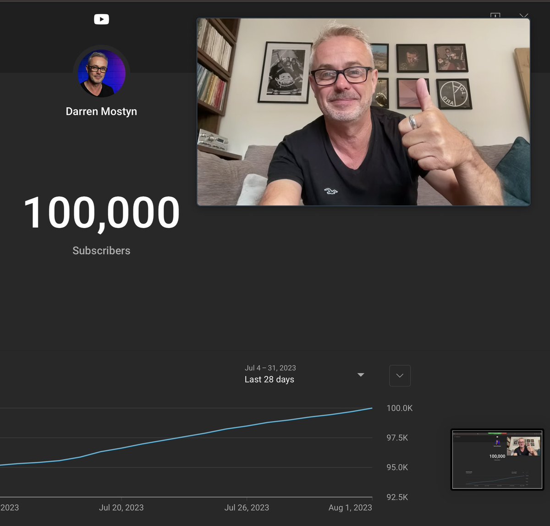Click the YouTube logo icon
The width and height of the screenshot is (550, 526).
pos(101,19)
